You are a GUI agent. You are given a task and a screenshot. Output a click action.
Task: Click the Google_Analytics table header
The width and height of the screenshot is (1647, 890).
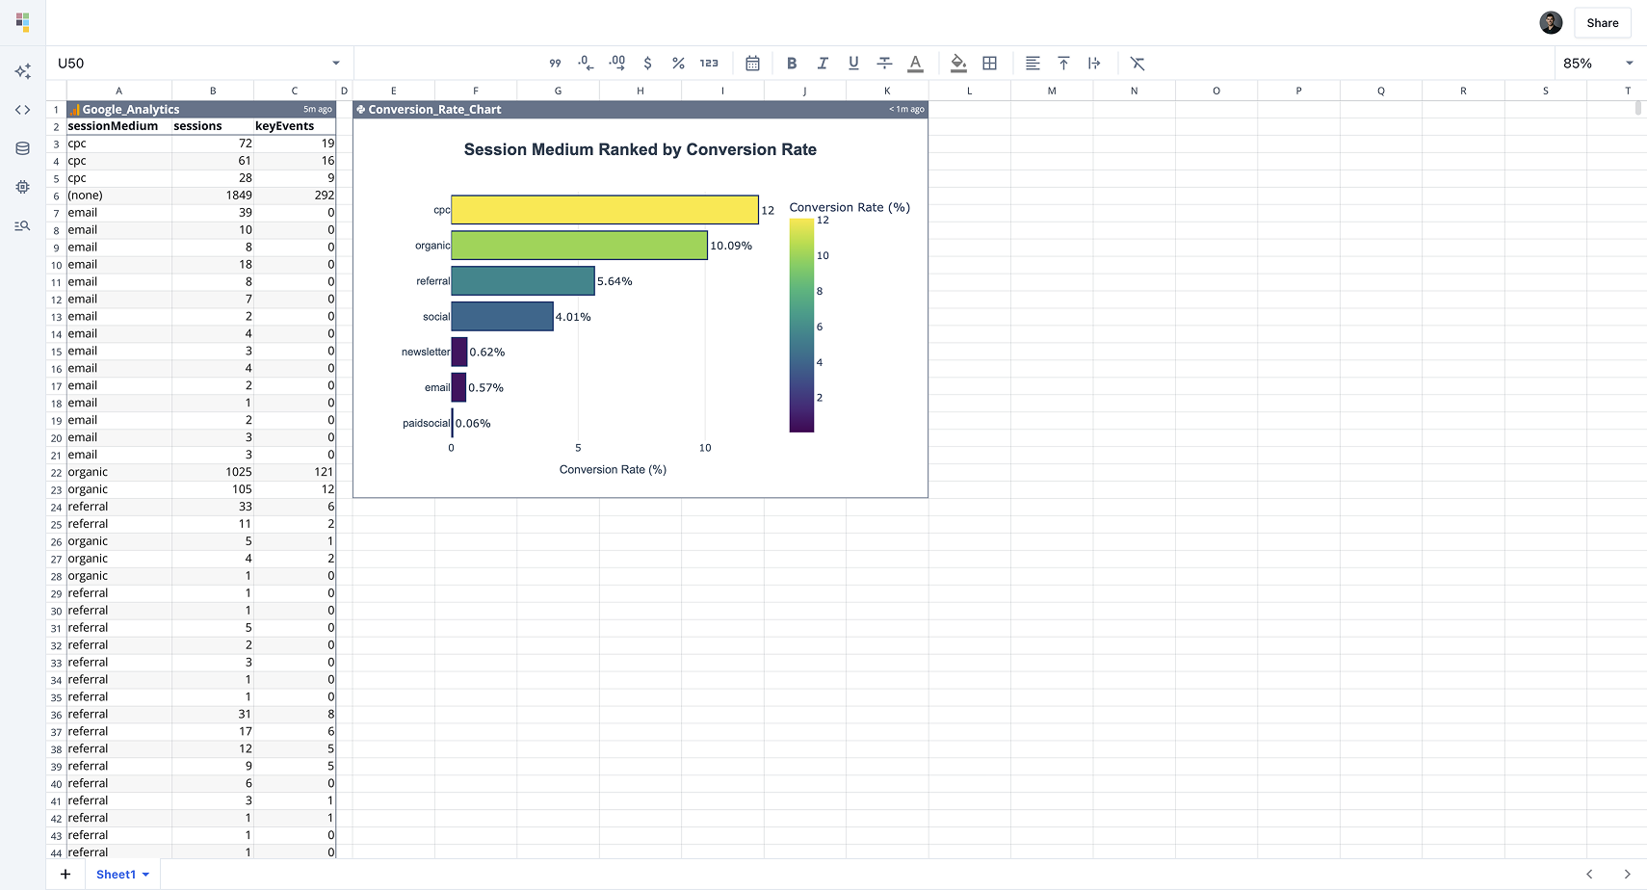(128, 109)
